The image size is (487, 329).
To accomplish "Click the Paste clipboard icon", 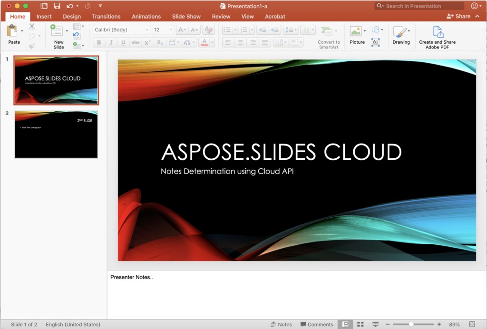I will coord(12,32).
